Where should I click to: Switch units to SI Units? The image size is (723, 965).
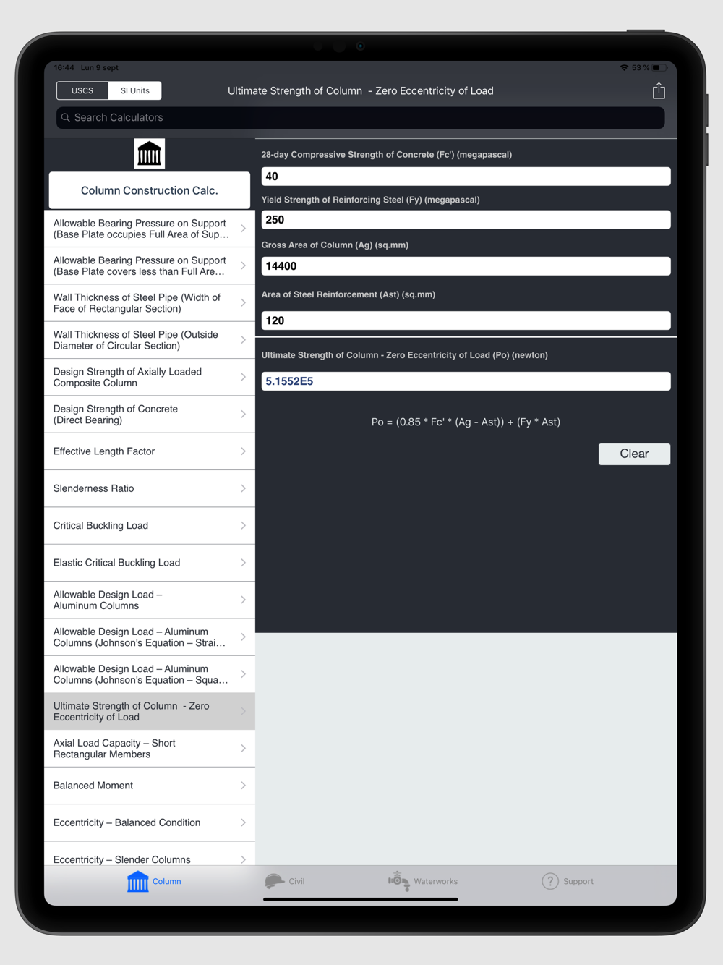[135, 90]
